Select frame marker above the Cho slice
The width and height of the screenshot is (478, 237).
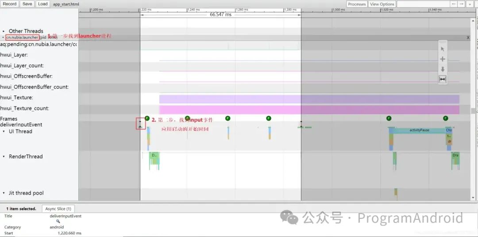pyautogui.click(x=446, y=118)
